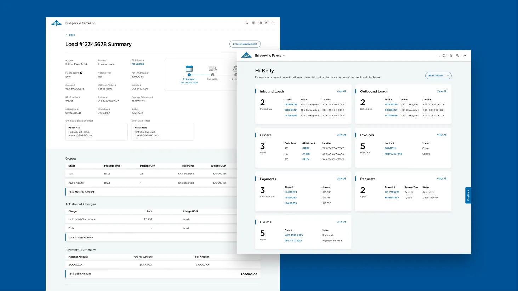The height and width of the screenshot is (291, 518).
Task: Click the Create Help Request button
Action: 245,44
